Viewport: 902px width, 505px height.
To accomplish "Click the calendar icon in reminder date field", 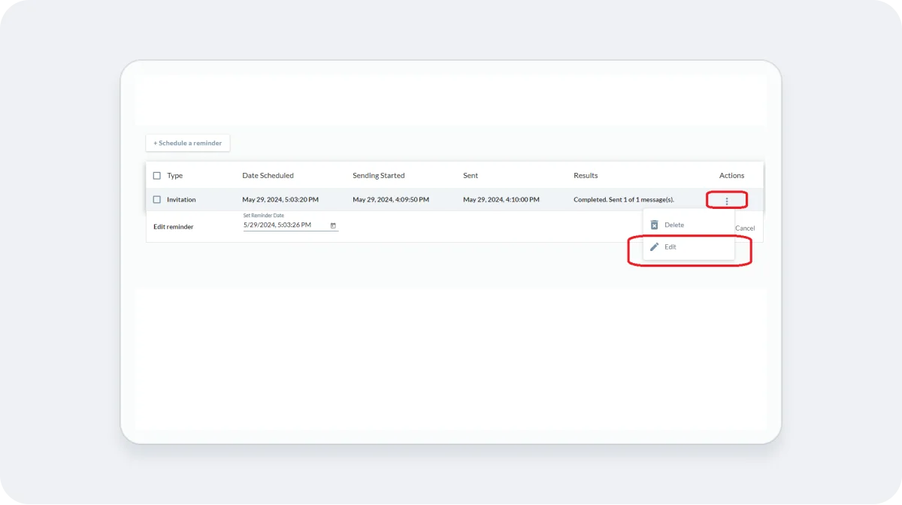I will coord(333,225).
